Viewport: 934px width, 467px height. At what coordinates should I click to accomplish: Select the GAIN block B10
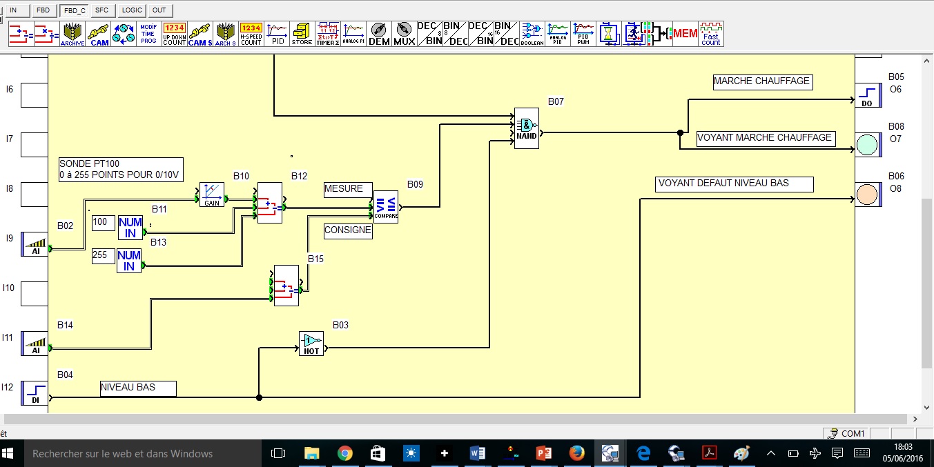click(x=211, y=195)
